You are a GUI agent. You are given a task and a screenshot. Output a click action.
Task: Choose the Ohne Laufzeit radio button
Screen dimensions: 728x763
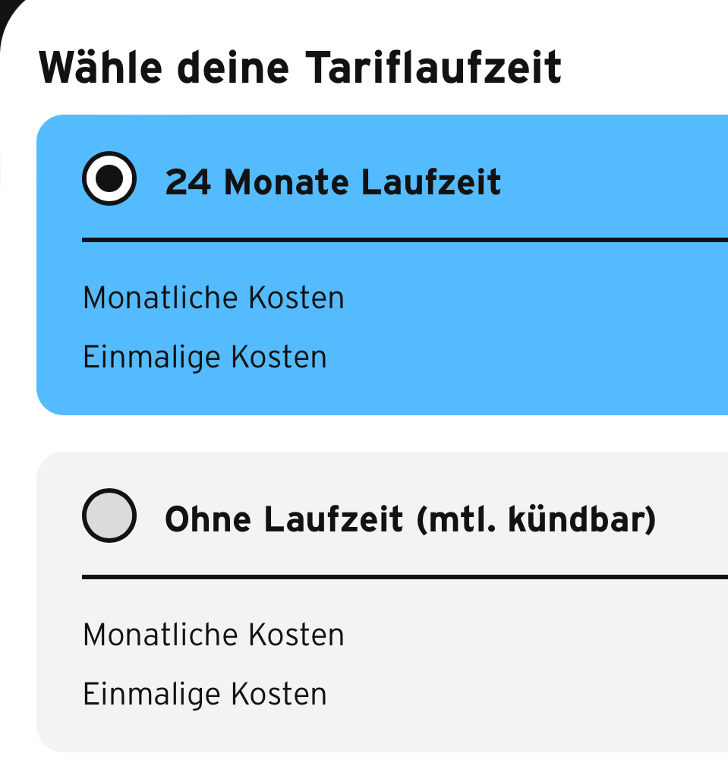(109, 515)
